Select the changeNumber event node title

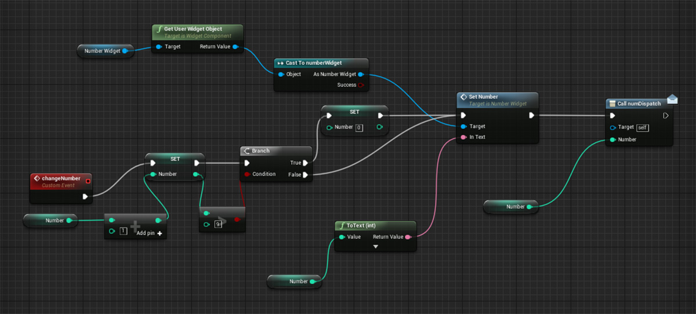pos(60,178)
